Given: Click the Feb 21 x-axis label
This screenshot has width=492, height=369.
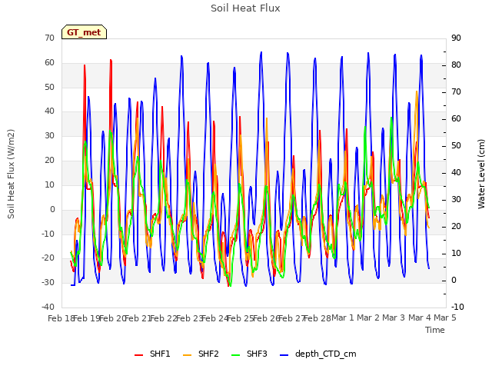Looking at the screenshot, I should tap(138, 318).
